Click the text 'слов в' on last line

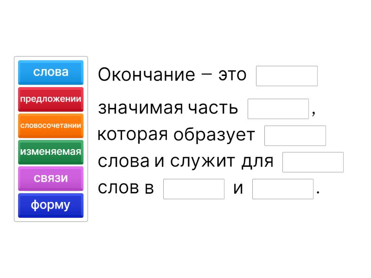point(126,189)
